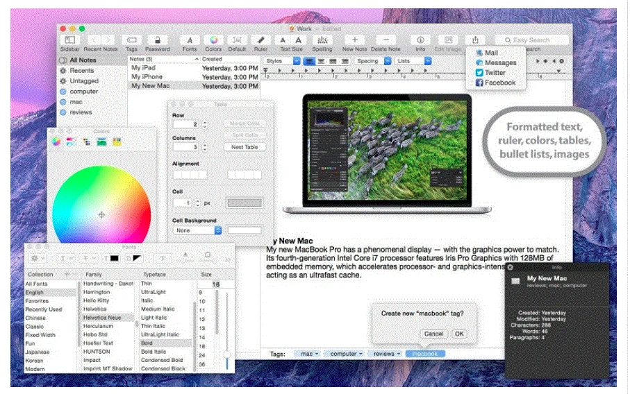Open font strikethrough style dropdown
This screenshot has width=630, height=394.
click(x=88, y=258)
